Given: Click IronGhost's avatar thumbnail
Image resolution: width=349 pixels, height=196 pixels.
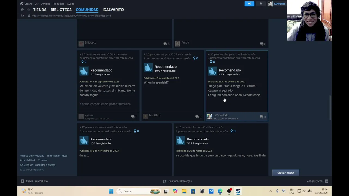Looking at the screenshot, I should [x=145, y=117].
